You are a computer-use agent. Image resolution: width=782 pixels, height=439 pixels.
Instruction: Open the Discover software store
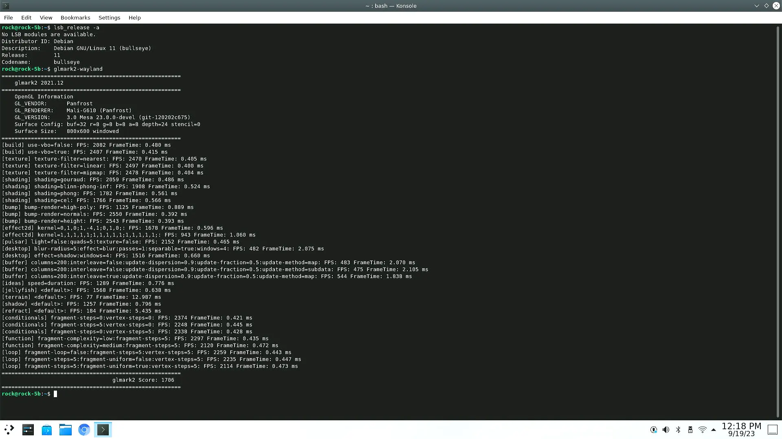click(47, 430)
